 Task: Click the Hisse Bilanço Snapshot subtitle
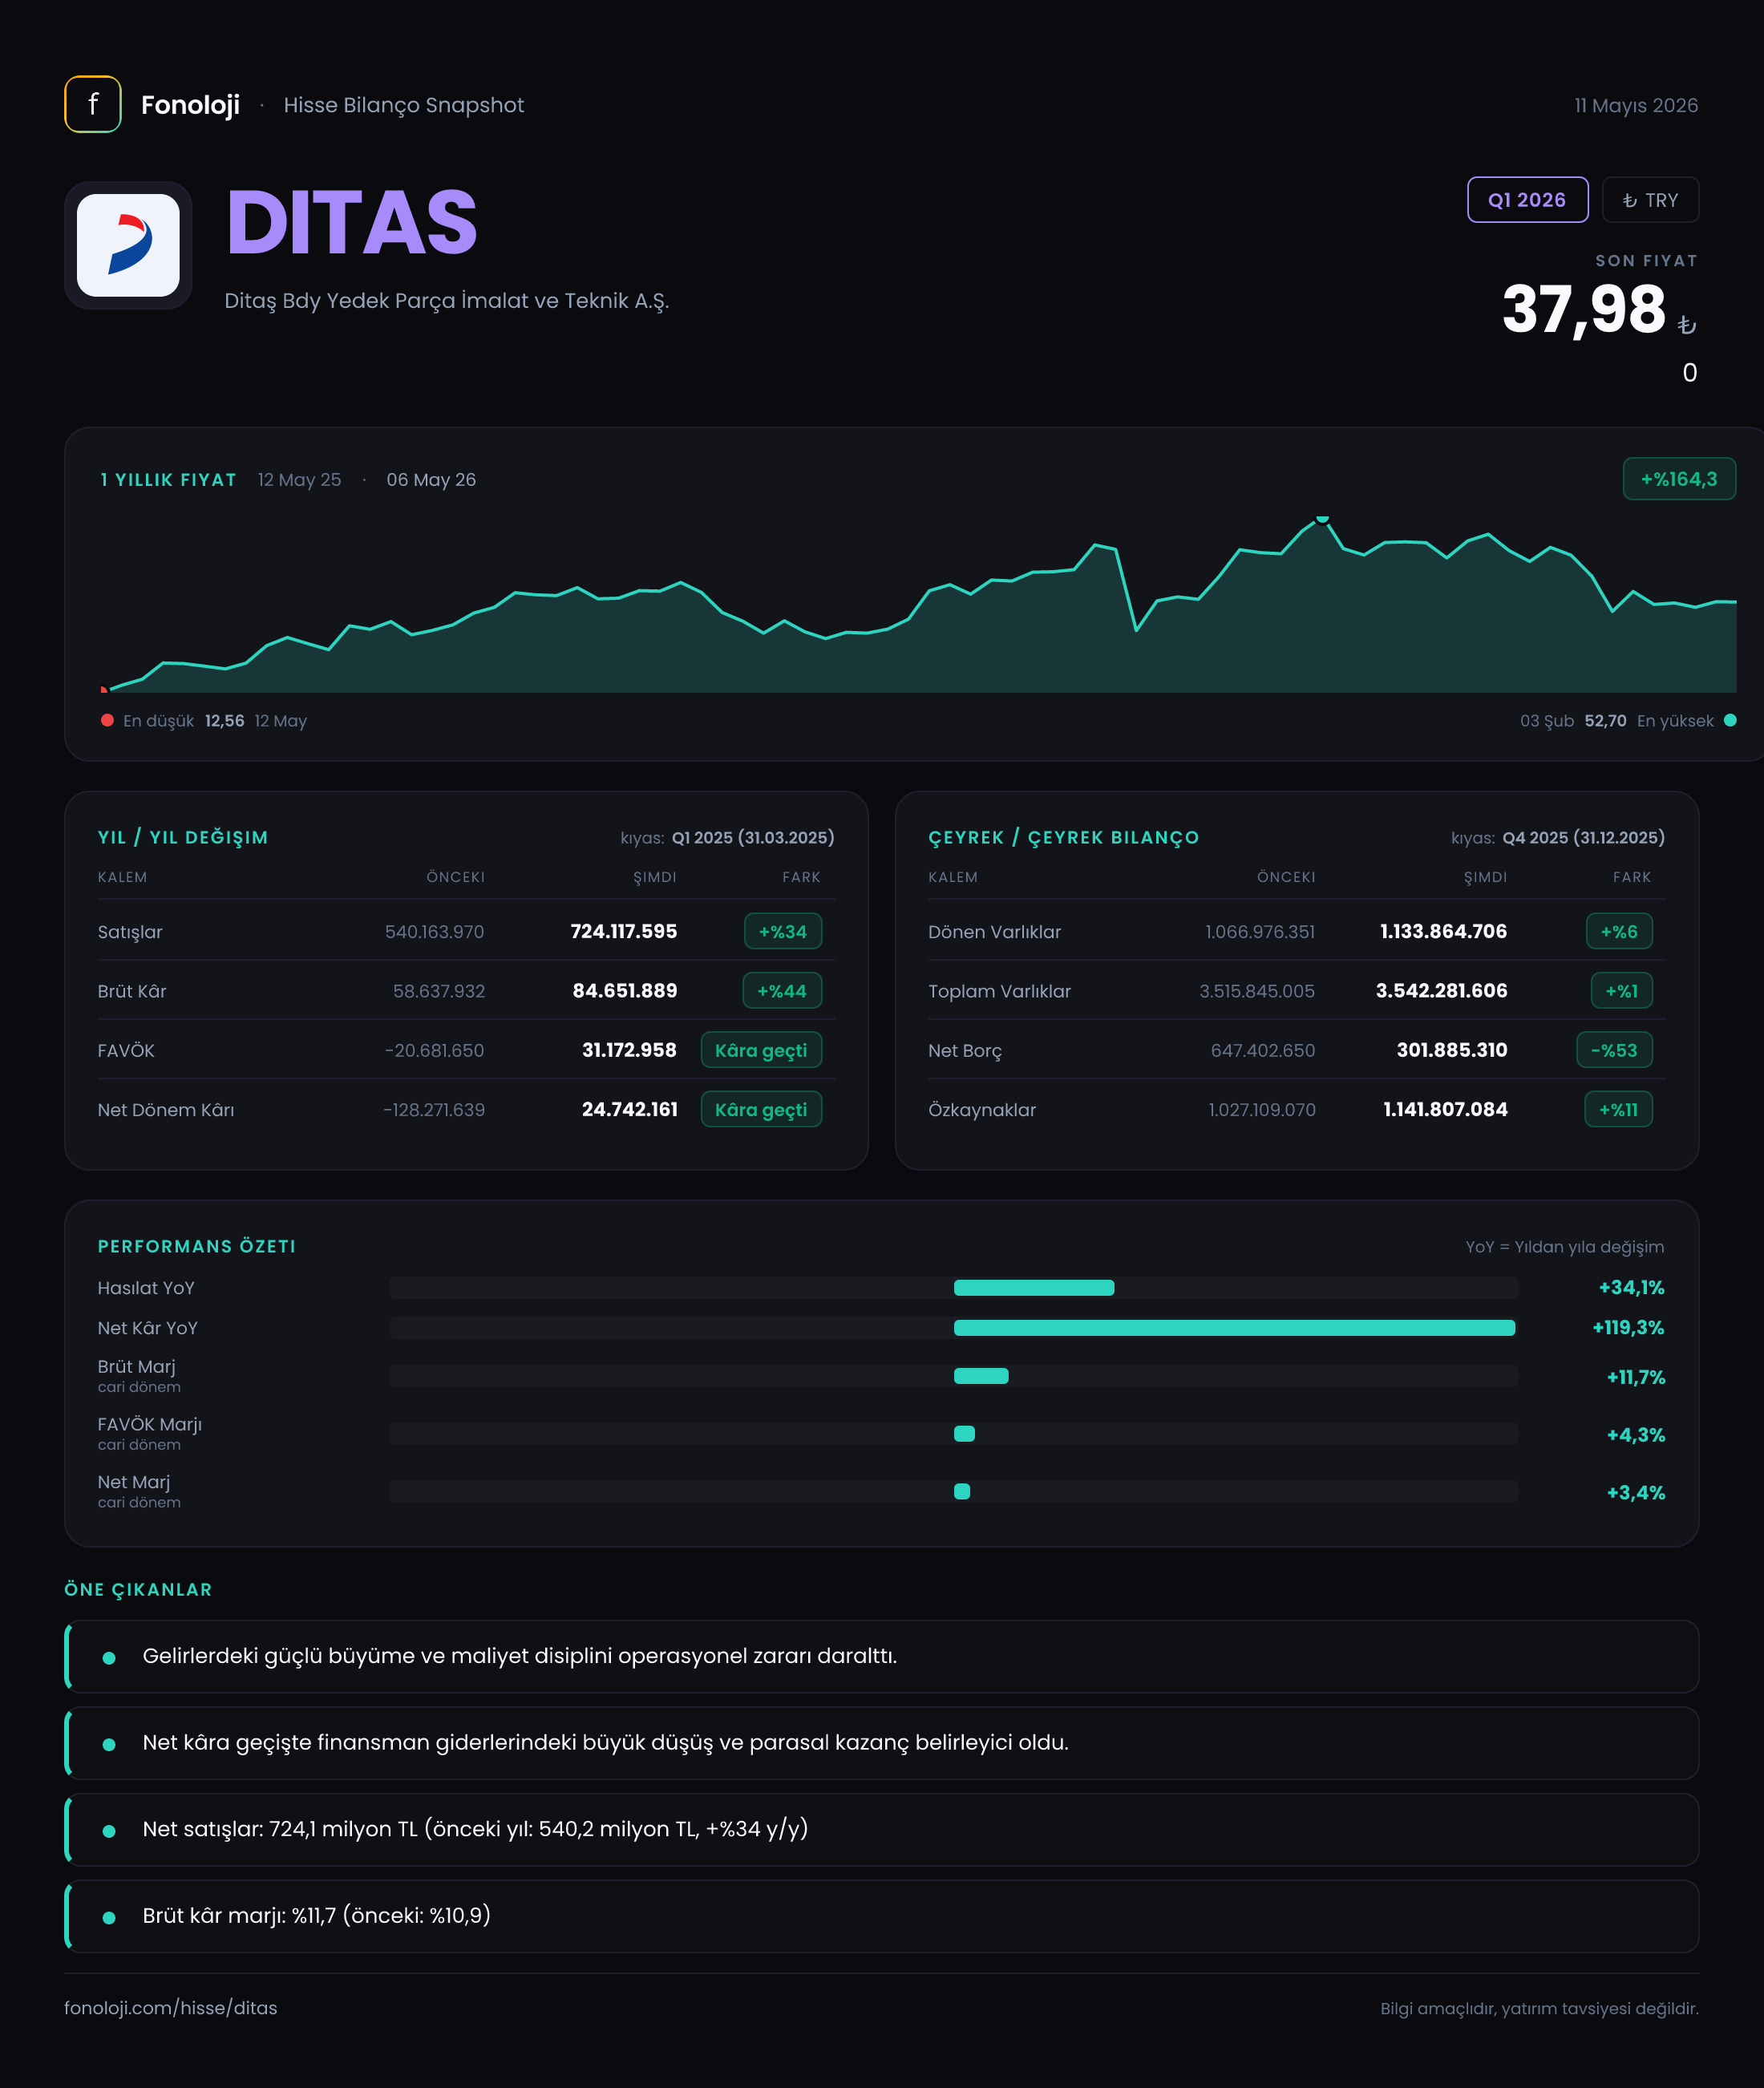pyautogui.click(x=403, y=105)
